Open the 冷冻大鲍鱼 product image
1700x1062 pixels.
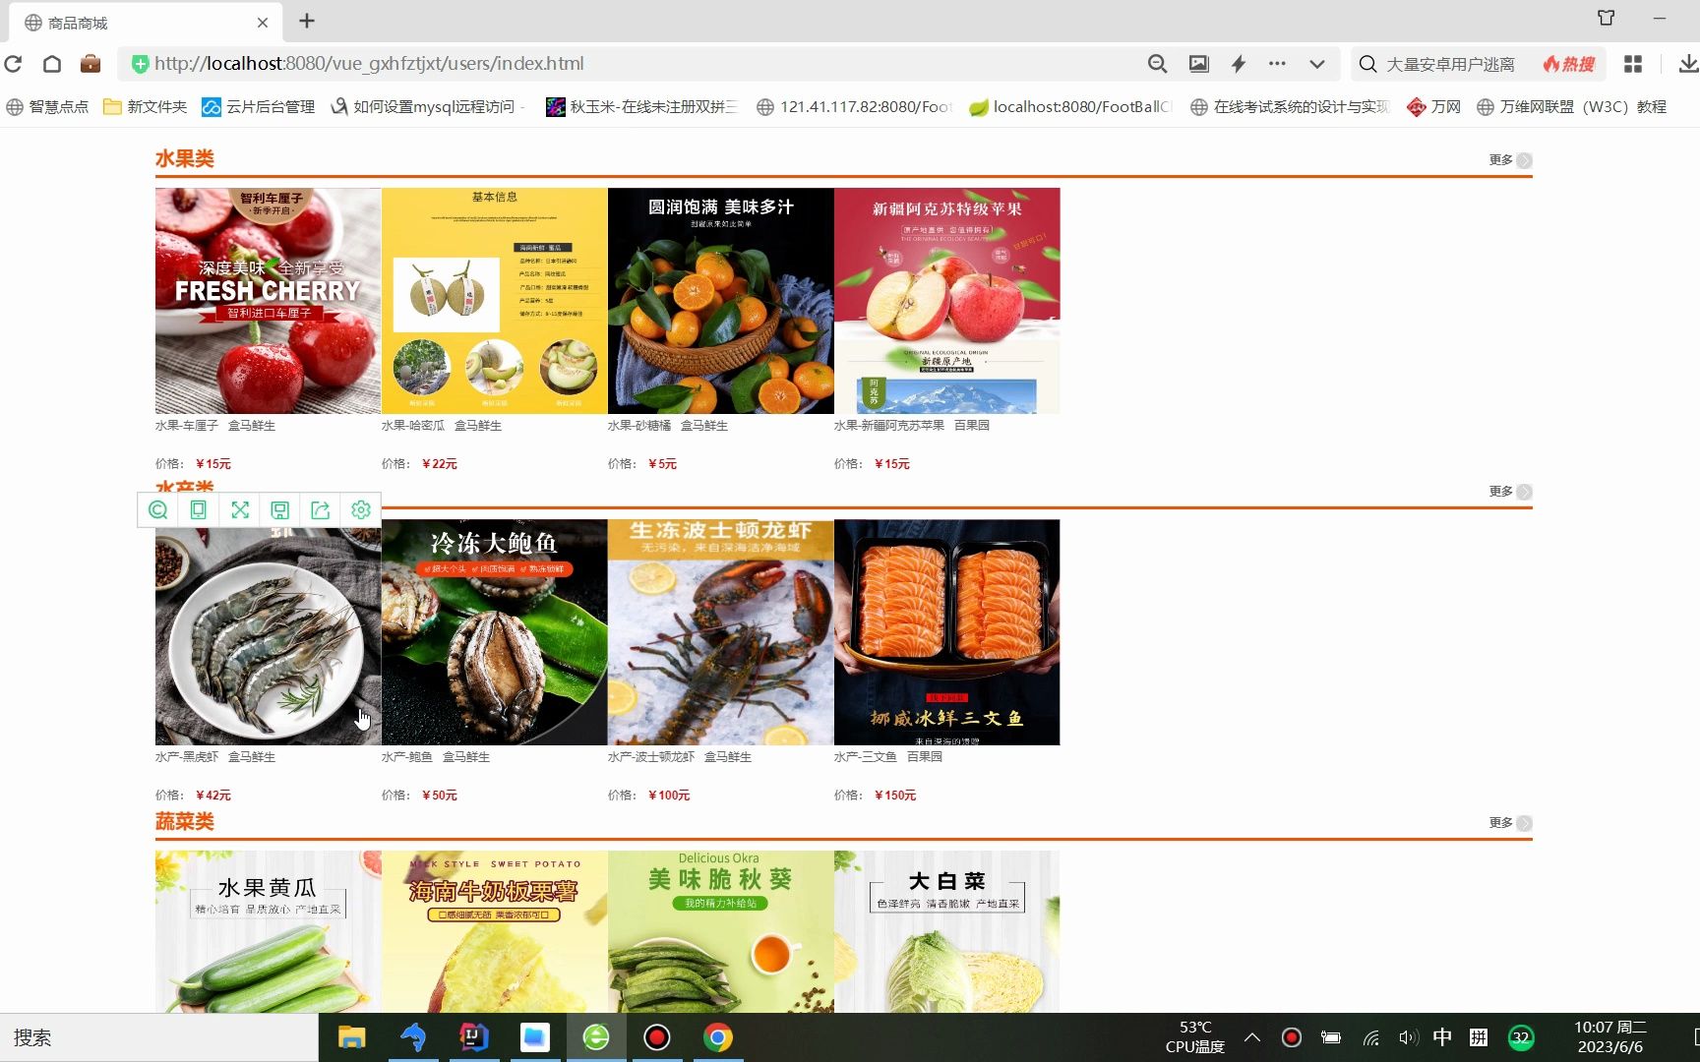coord(494,632)
